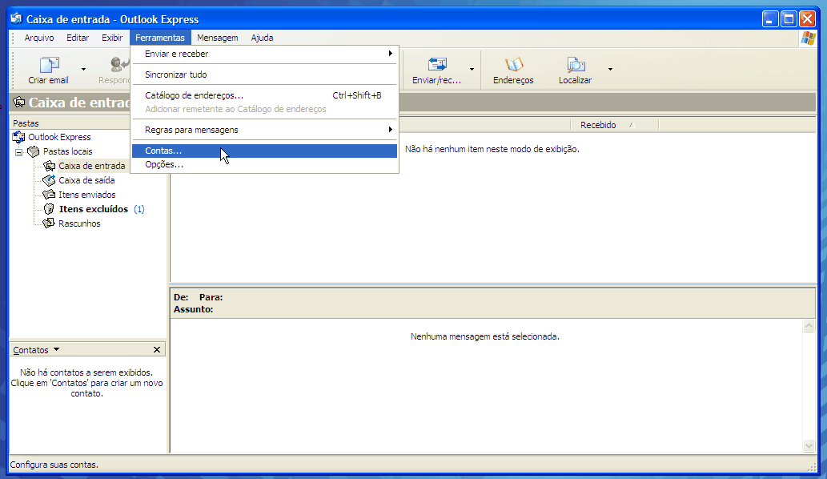Click the Pastas panel header
Screen dimensions: 827x479
pyautogui.click(x=70, y=123)
